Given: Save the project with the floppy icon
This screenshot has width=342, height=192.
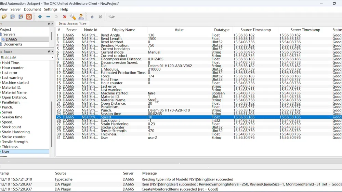Looking at the screenshot, I should [x=12, y=17].
